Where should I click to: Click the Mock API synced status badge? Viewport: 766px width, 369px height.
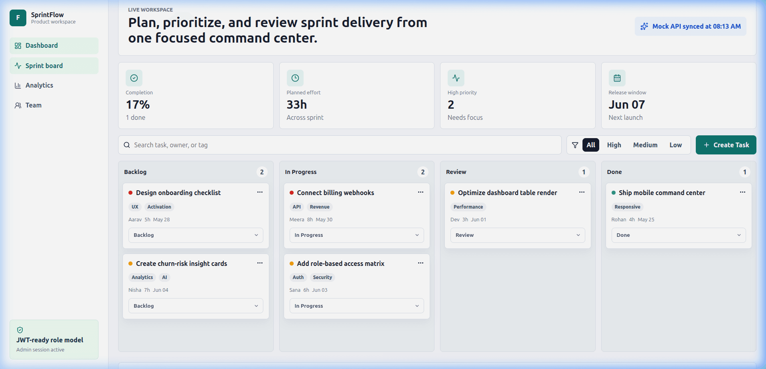point(691,26)
